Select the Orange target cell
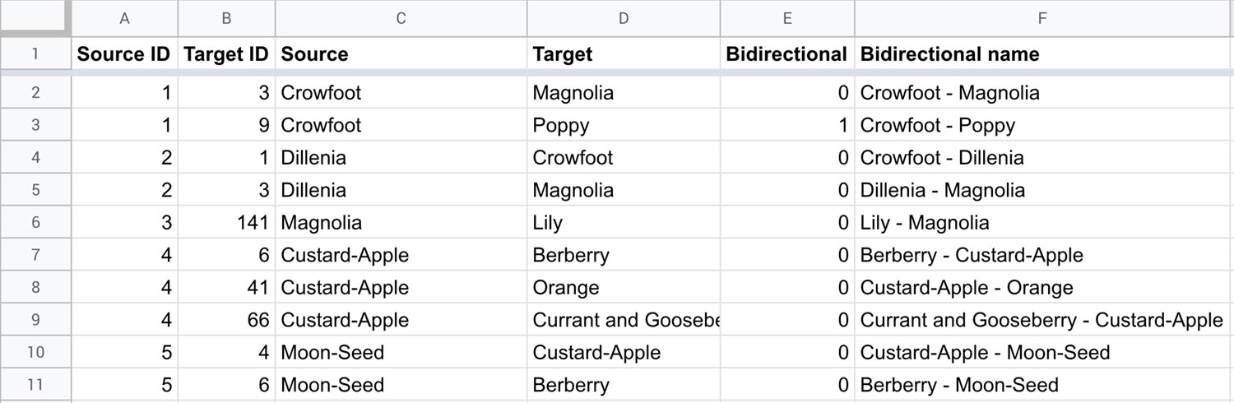 (624, 288)
